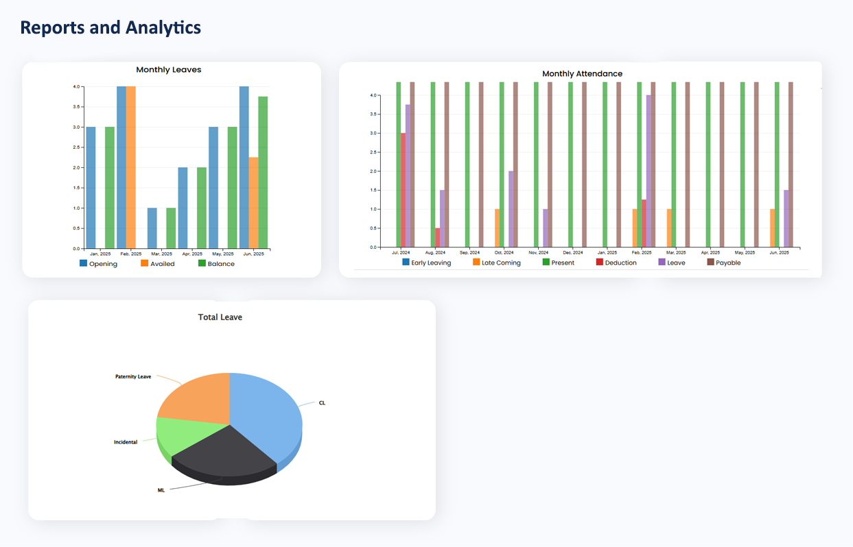Click the Oct 2024 purple Leave bar

click(x=511, y=209)
